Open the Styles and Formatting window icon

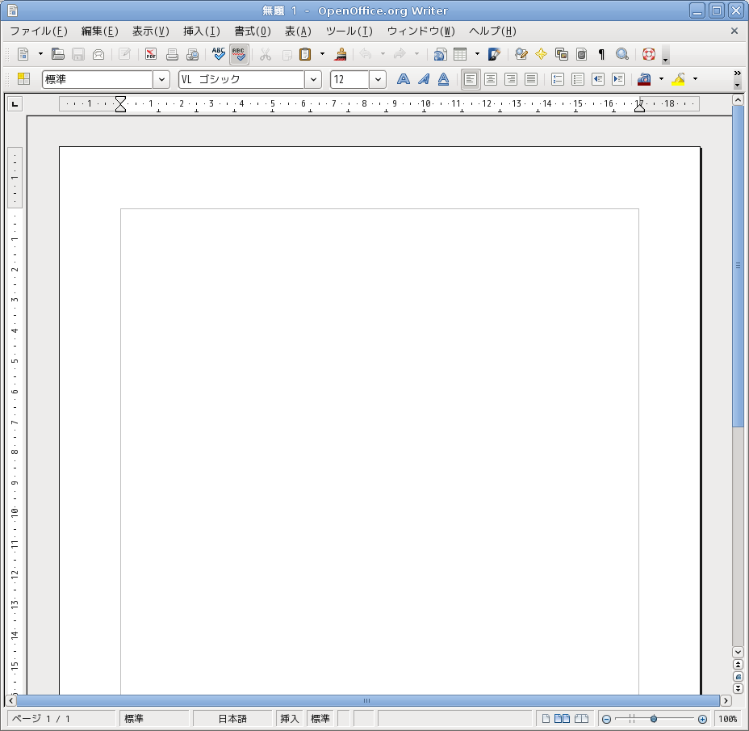coord(23,79)
